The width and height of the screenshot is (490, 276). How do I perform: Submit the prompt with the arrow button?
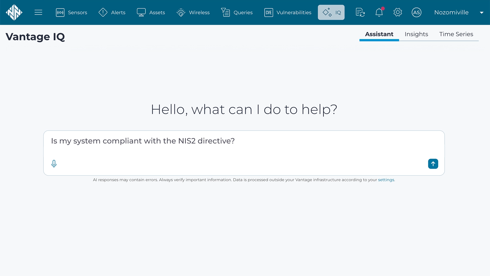[x=433, y=164]
